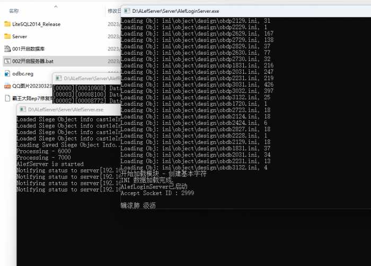The height and width of the screenshot is (266, 371).
Task: Select the 001开启数据库 file name
Action: click(29, 49)
